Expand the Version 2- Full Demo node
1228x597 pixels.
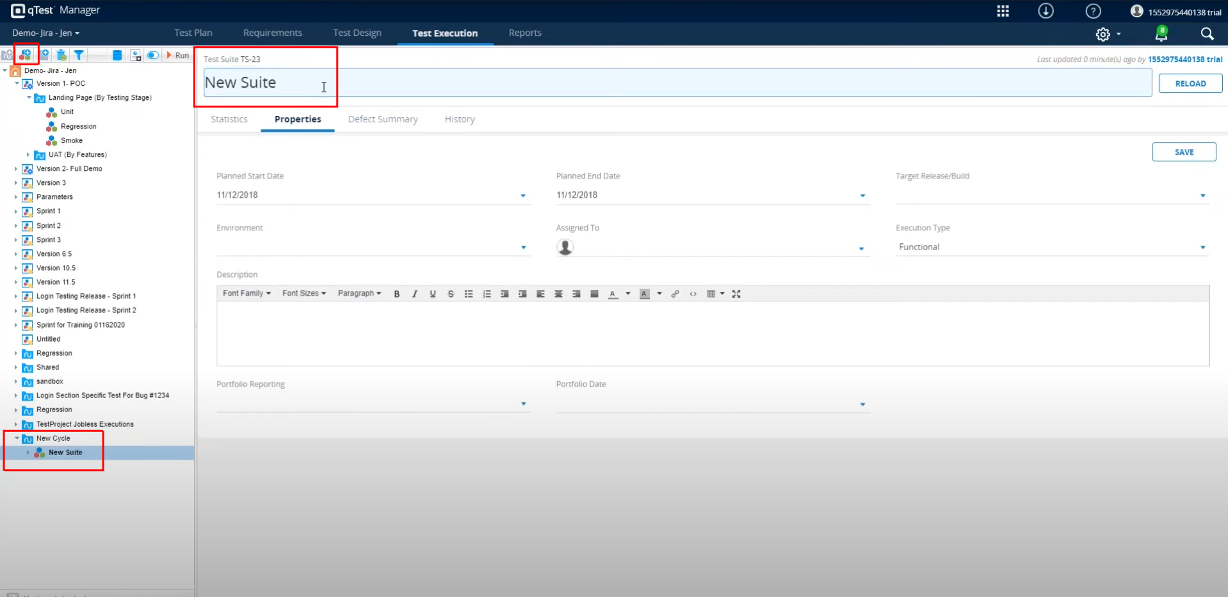[x=16, y=169]
